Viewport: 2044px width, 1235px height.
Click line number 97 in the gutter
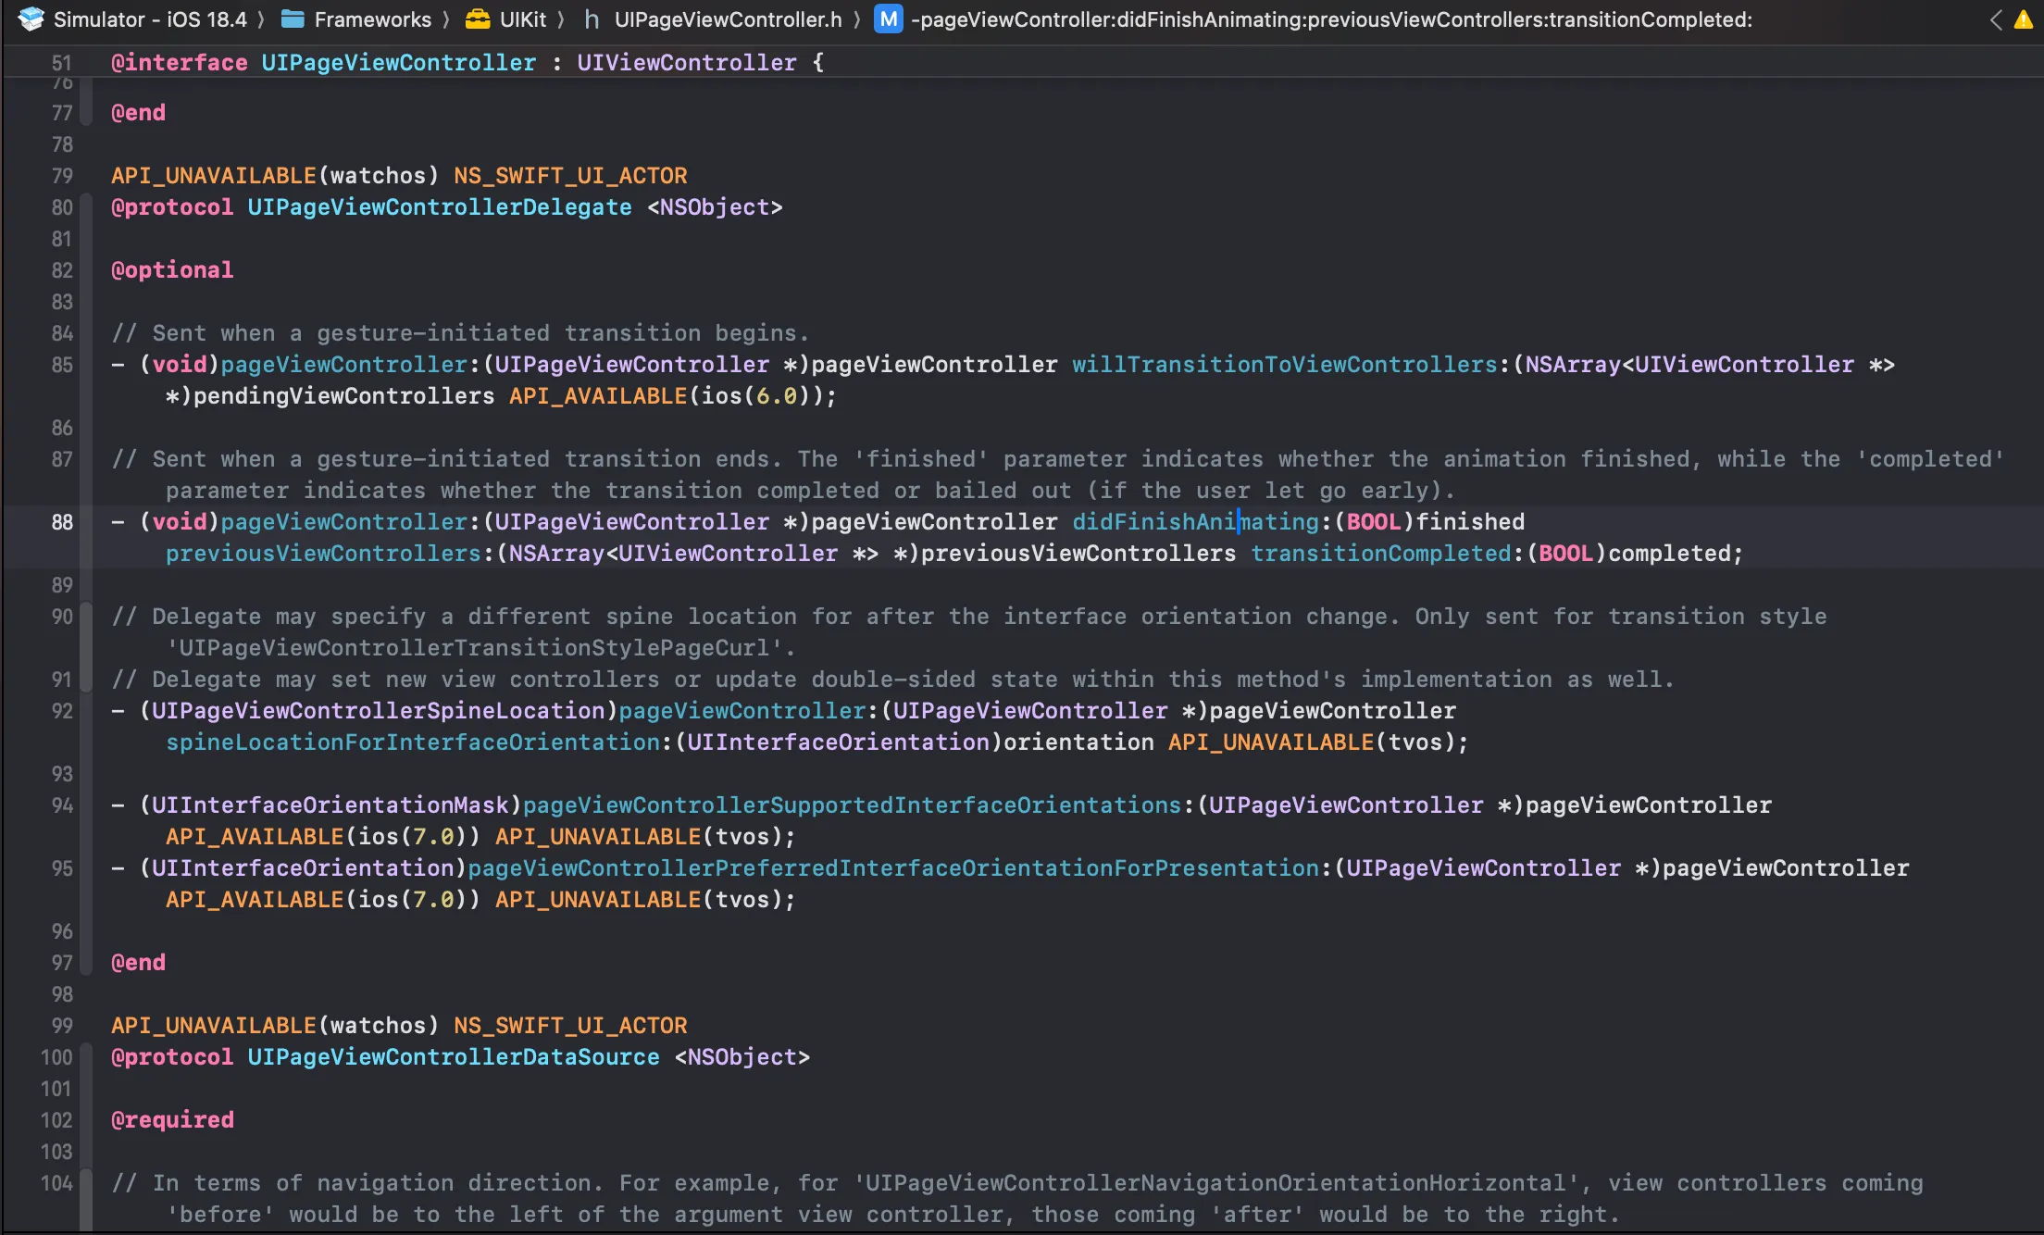coord(61,963)
